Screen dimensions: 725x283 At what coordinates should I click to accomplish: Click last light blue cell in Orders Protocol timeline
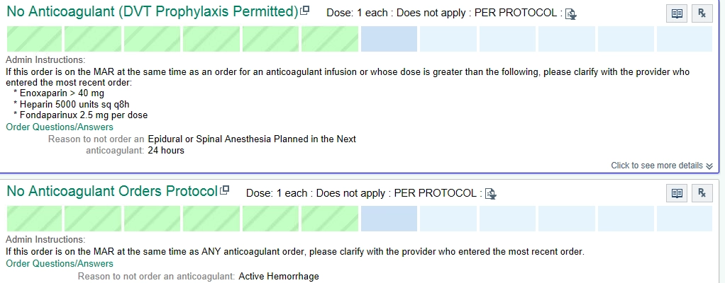(684, 219)
